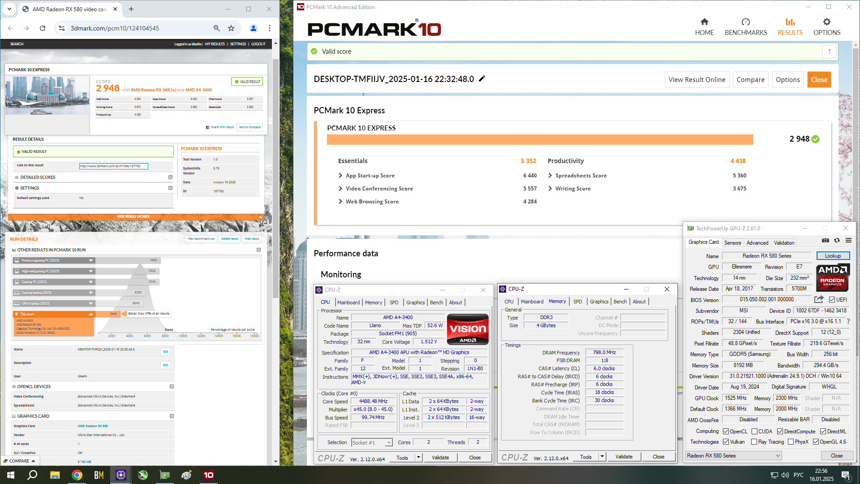The image size is (860, 484).
Task: Open the Windows Start menu
Action: point(11,475)
